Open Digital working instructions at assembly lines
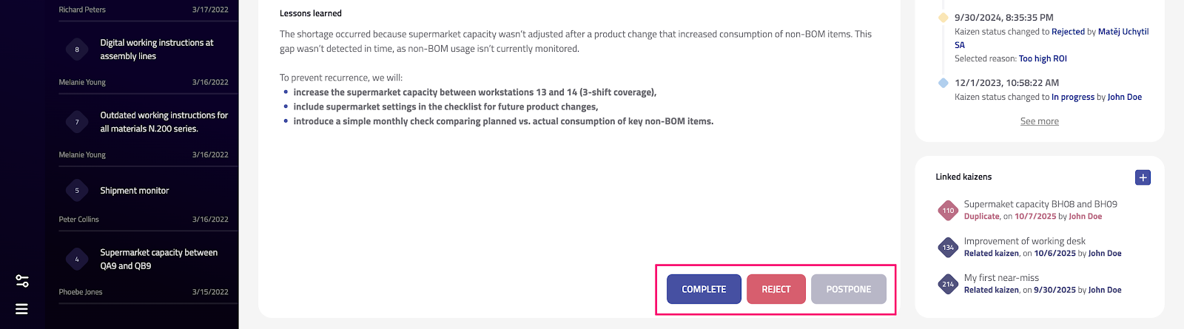 [157, 50]
